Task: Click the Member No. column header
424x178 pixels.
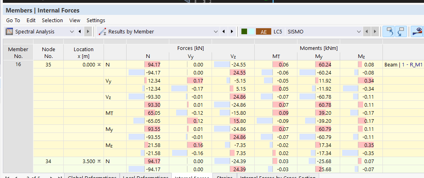Action: pyautogui.click(x=19, y=53)
